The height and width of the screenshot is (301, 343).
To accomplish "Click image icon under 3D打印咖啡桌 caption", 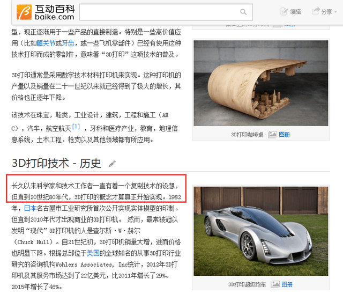I will point(273,135).
